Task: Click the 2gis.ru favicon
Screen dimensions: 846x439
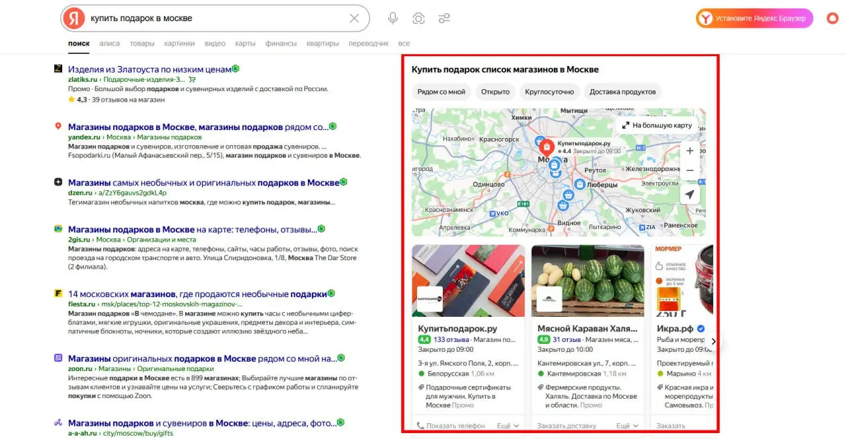Action: tap(58, 229)
